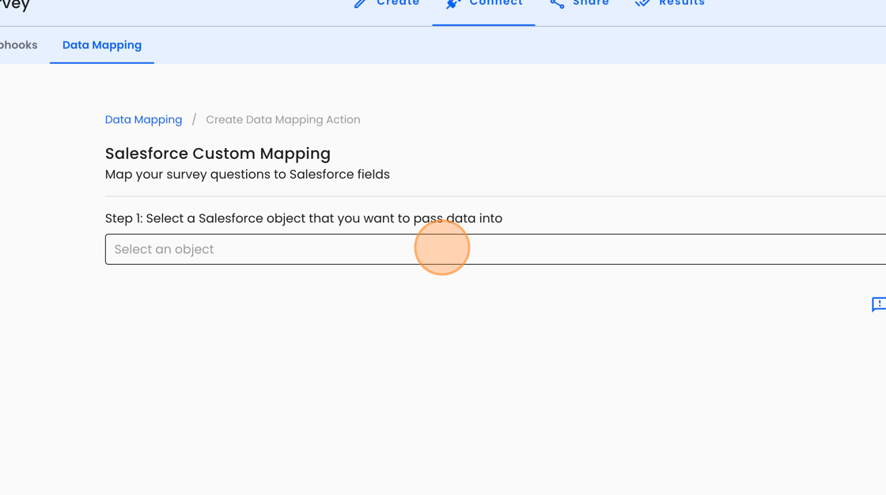Screen dimensions: 886x495
Task: Select the Connect tab label
Action: pos(496,3)
